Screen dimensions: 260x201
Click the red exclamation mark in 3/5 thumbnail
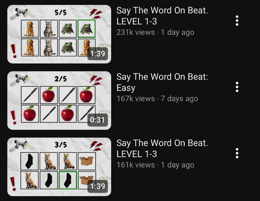pyautogui.click(x=13, y=184)
